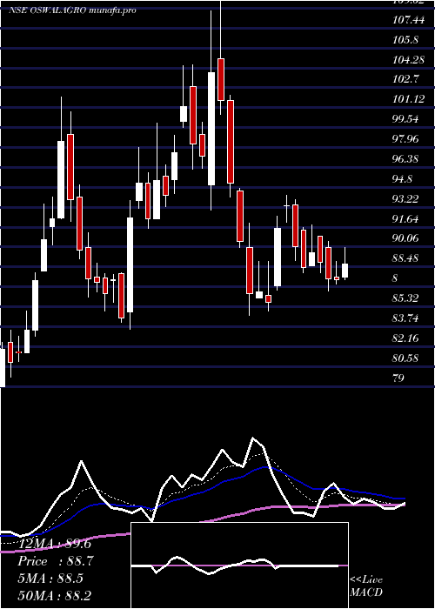Screen dimensions: 435x609
Task: Click the 82.16 price axis label
Action: coord(405,338)
